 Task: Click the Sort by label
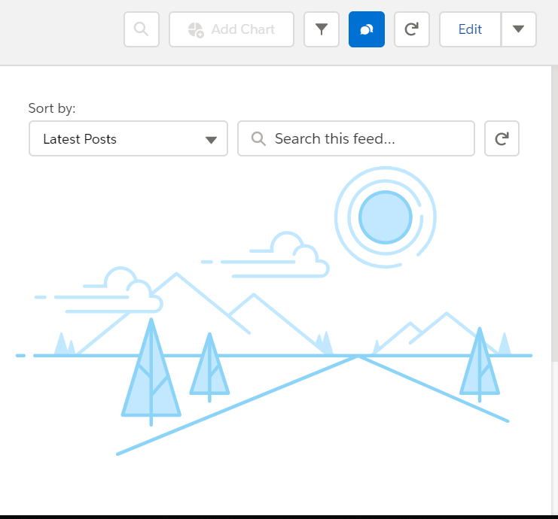point(52,108)
